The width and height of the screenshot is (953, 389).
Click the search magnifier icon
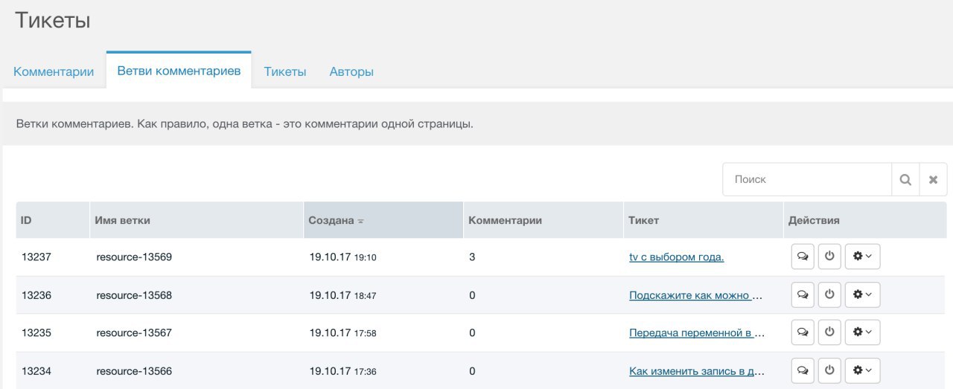pyautogui.click(x=905, y=179)
